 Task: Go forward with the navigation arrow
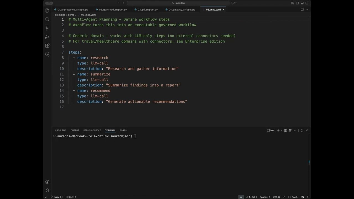[123, 3]
